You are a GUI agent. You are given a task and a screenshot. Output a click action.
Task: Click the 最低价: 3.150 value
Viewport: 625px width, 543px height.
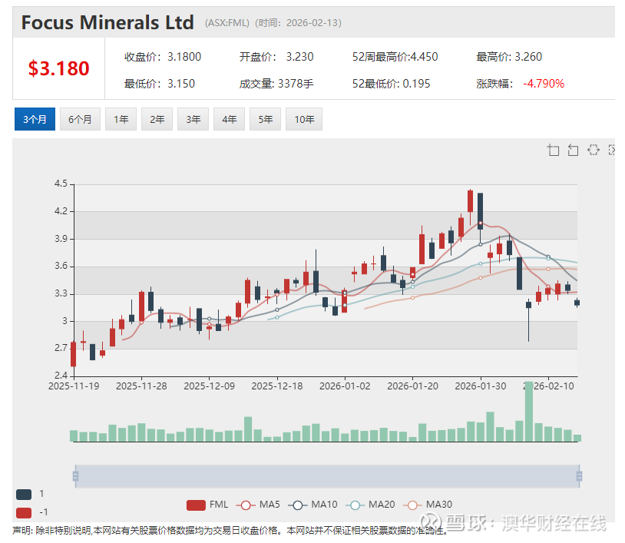(160, 84)
